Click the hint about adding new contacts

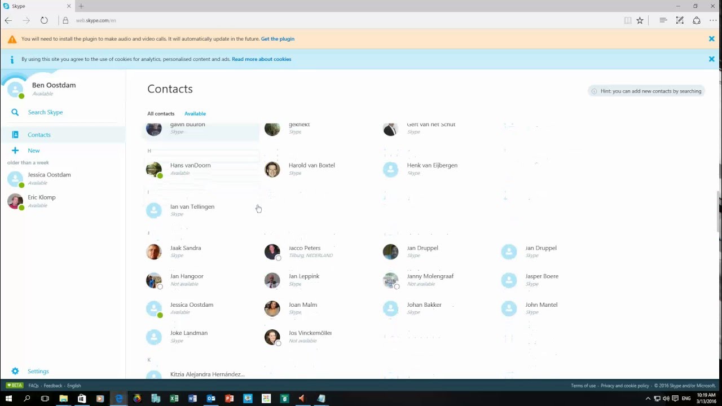[646, 91]
